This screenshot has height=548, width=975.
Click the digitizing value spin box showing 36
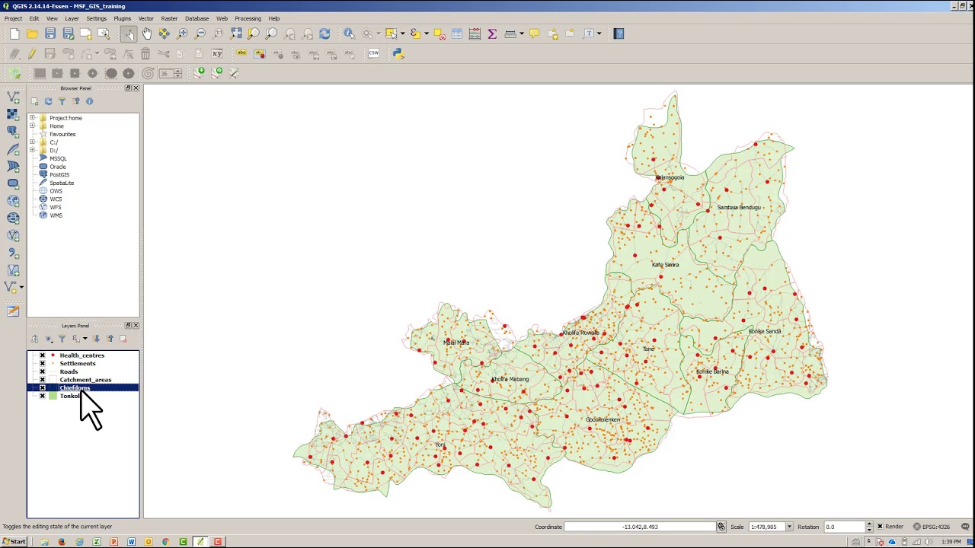click(x=169, y=74)
